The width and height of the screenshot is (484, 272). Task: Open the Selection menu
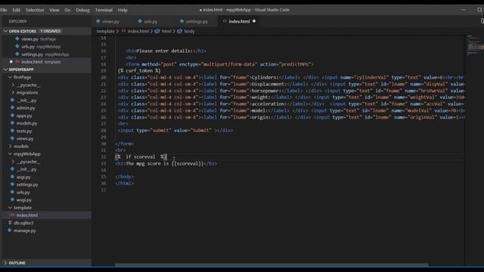tap(35, 10)
